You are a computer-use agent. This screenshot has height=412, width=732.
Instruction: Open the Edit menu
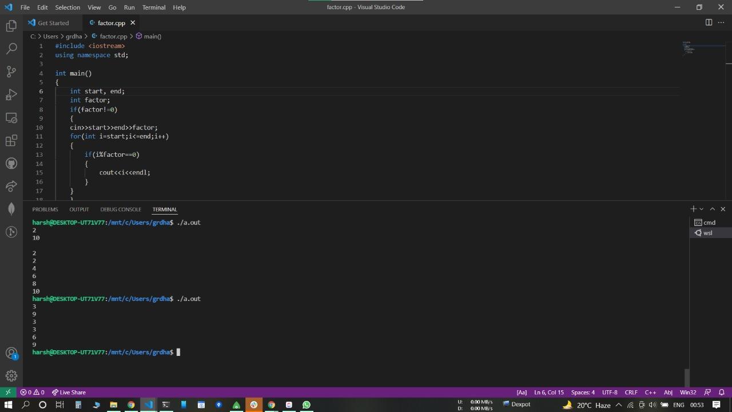pos(42,7)
